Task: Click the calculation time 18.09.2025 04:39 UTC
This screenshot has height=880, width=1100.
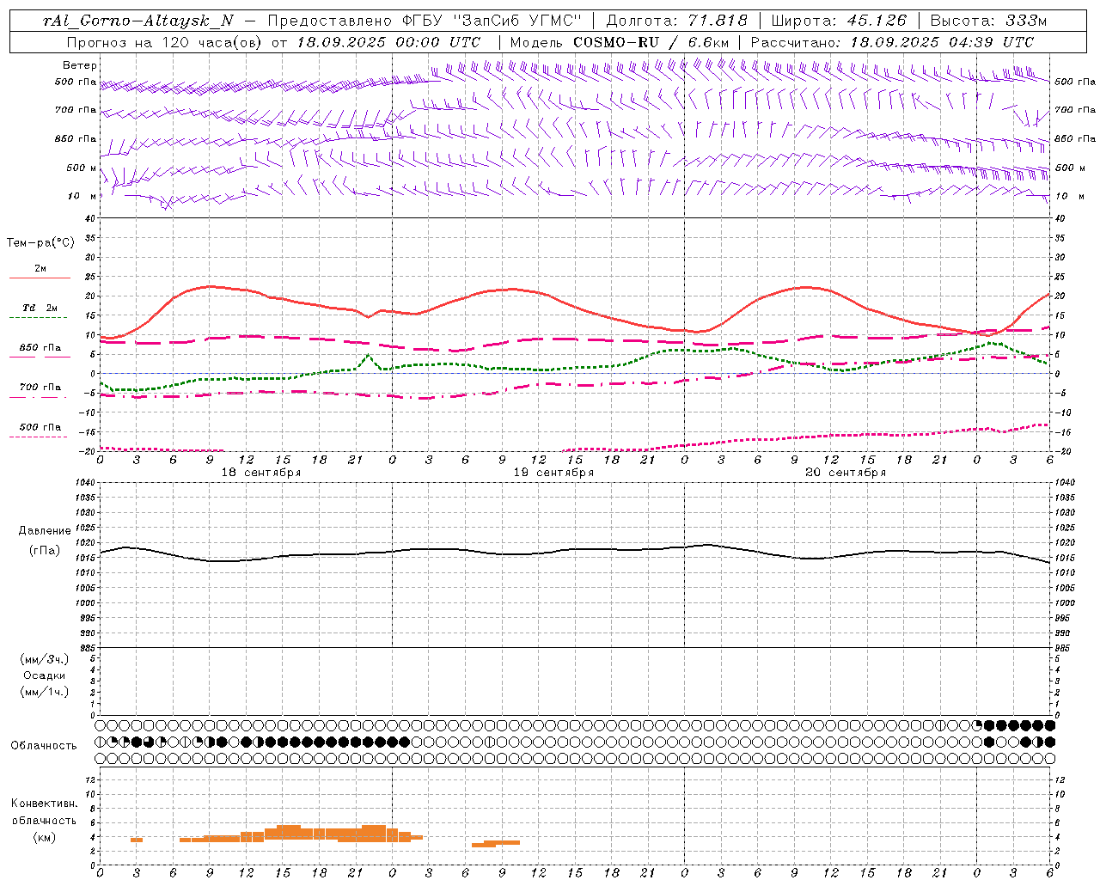Action: coord(942,42)
